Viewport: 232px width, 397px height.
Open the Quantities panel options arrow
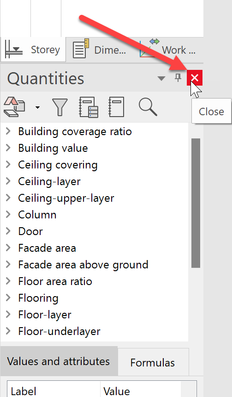coord(161,78)
